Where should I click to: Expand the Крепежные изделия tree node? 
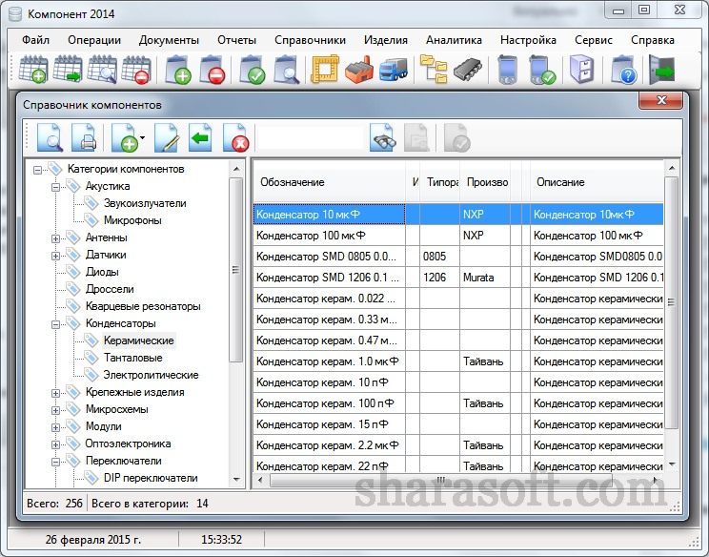[55, 393]
